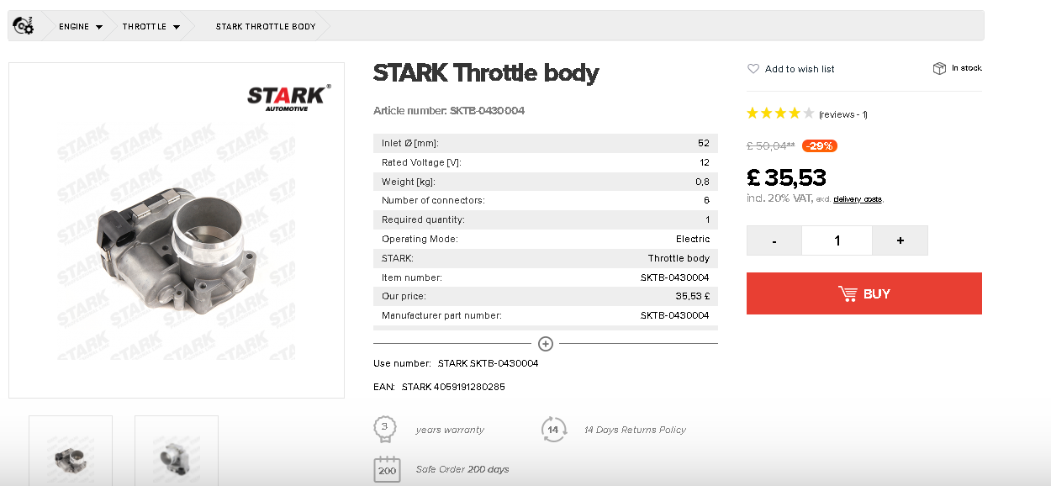Expand the Engine breadcrumb dropdown
1051x486 pixels.
(x=99, y=27)
